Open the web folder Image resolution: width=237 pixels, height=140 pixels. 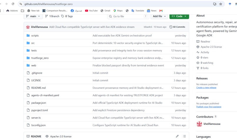coord(34,66)
